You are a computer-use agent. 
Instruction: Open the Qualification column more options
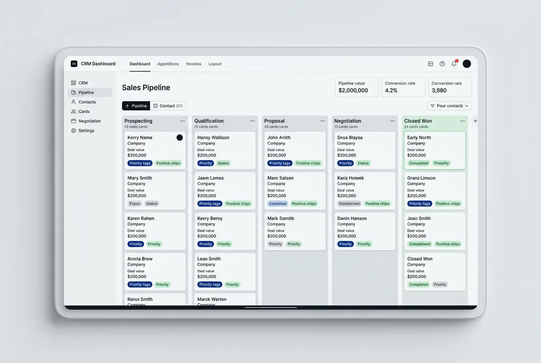[x=253, y=121]
